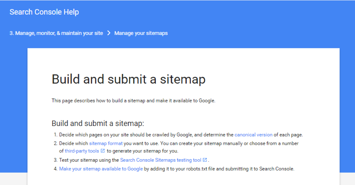
Task: Click external-link icon beside third-party tools
Action: click(x=103, y=151)
